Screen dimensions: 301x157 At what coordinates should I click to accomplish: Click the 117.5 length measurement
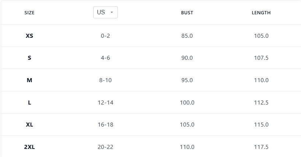(x=261, y=147)
